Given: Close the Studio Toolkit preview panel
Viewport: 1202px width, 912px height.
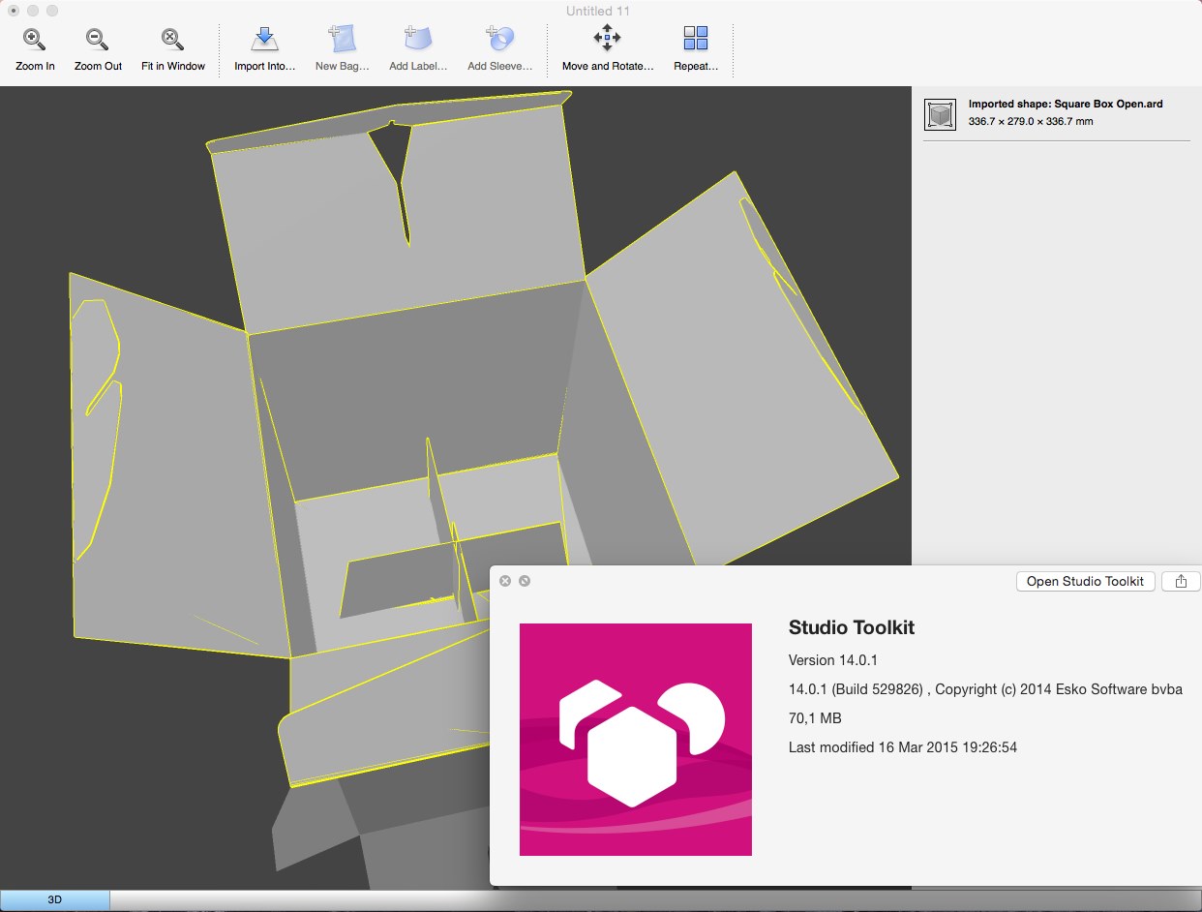Looking at the screenshot, I should click(x=505, y=581).
